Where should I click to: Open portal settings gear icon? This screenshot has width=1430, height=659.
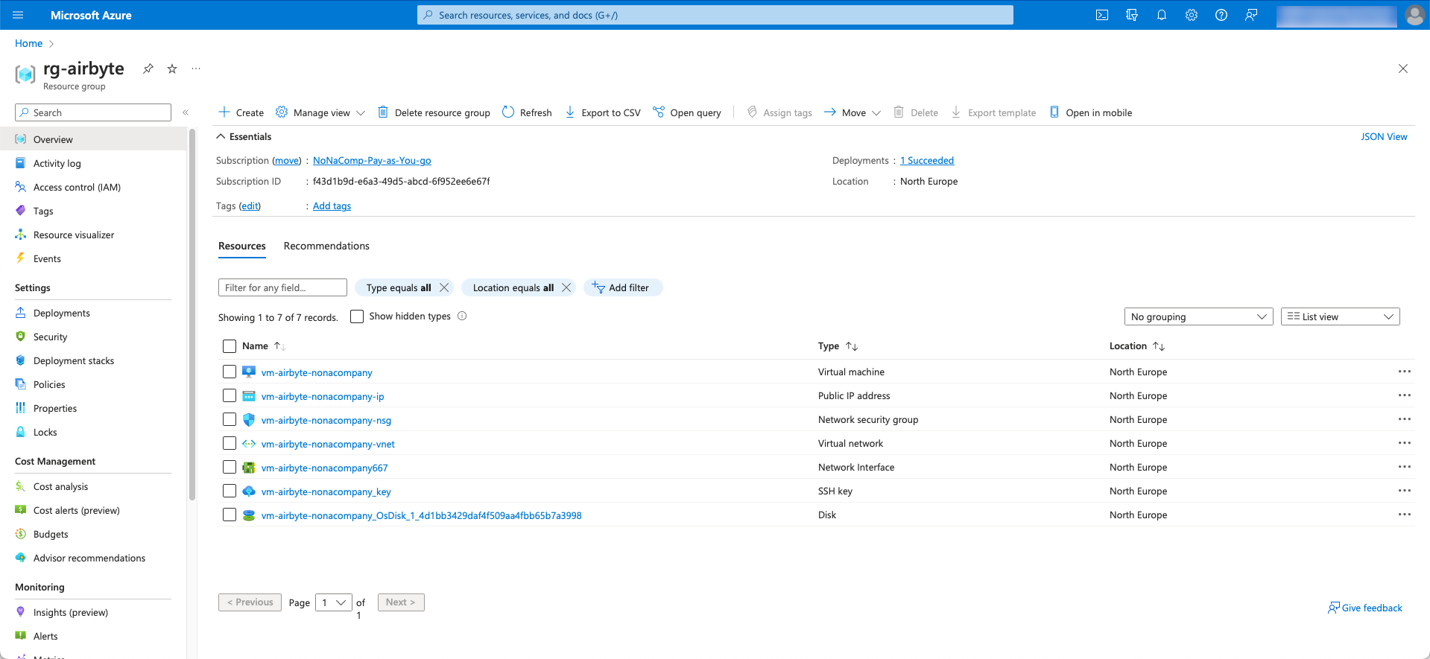coord(1191,15)
